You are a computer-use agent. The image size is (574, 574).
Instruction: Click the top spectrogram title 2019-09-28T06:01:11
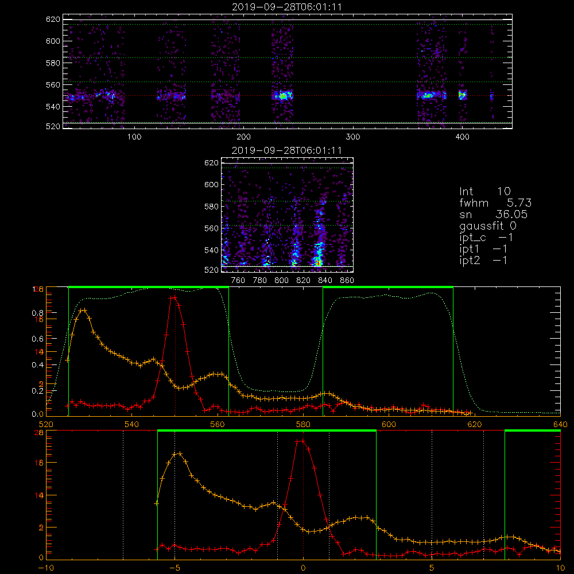(x=287, y=7)
